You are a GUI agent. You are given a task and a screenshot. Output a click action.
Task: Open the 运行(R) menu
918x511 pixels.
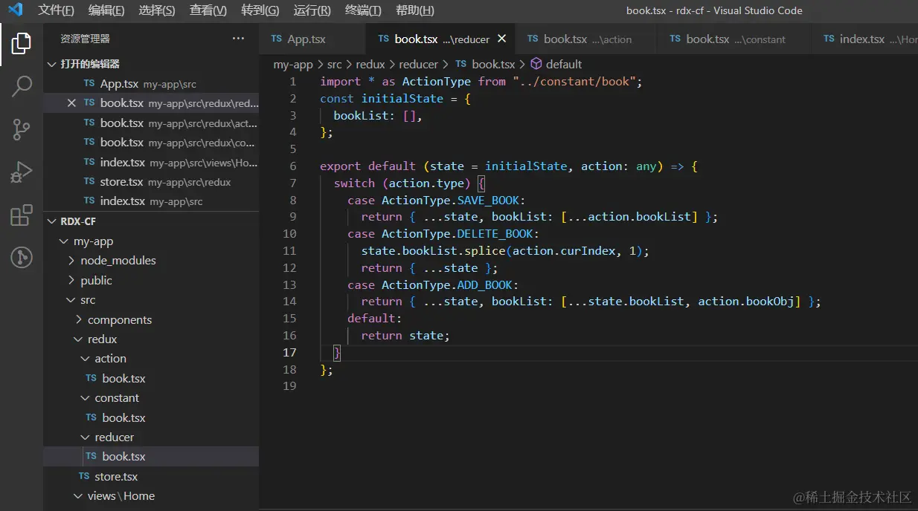point(312,10)
